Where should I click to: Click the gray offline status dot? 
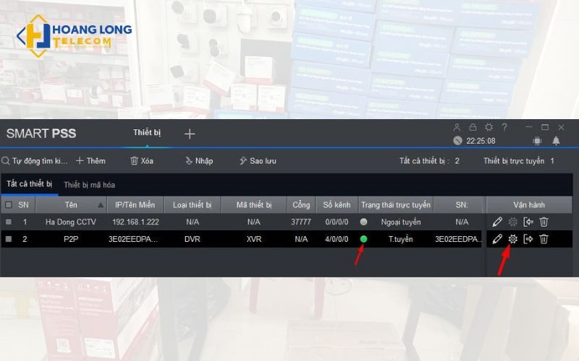tap(364, 222)
